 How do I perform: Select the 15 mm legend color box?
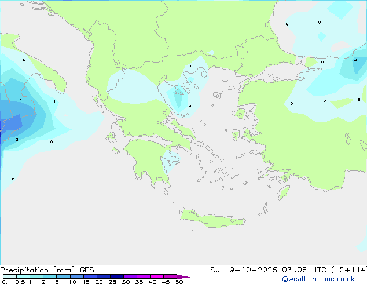click(90, 276)
